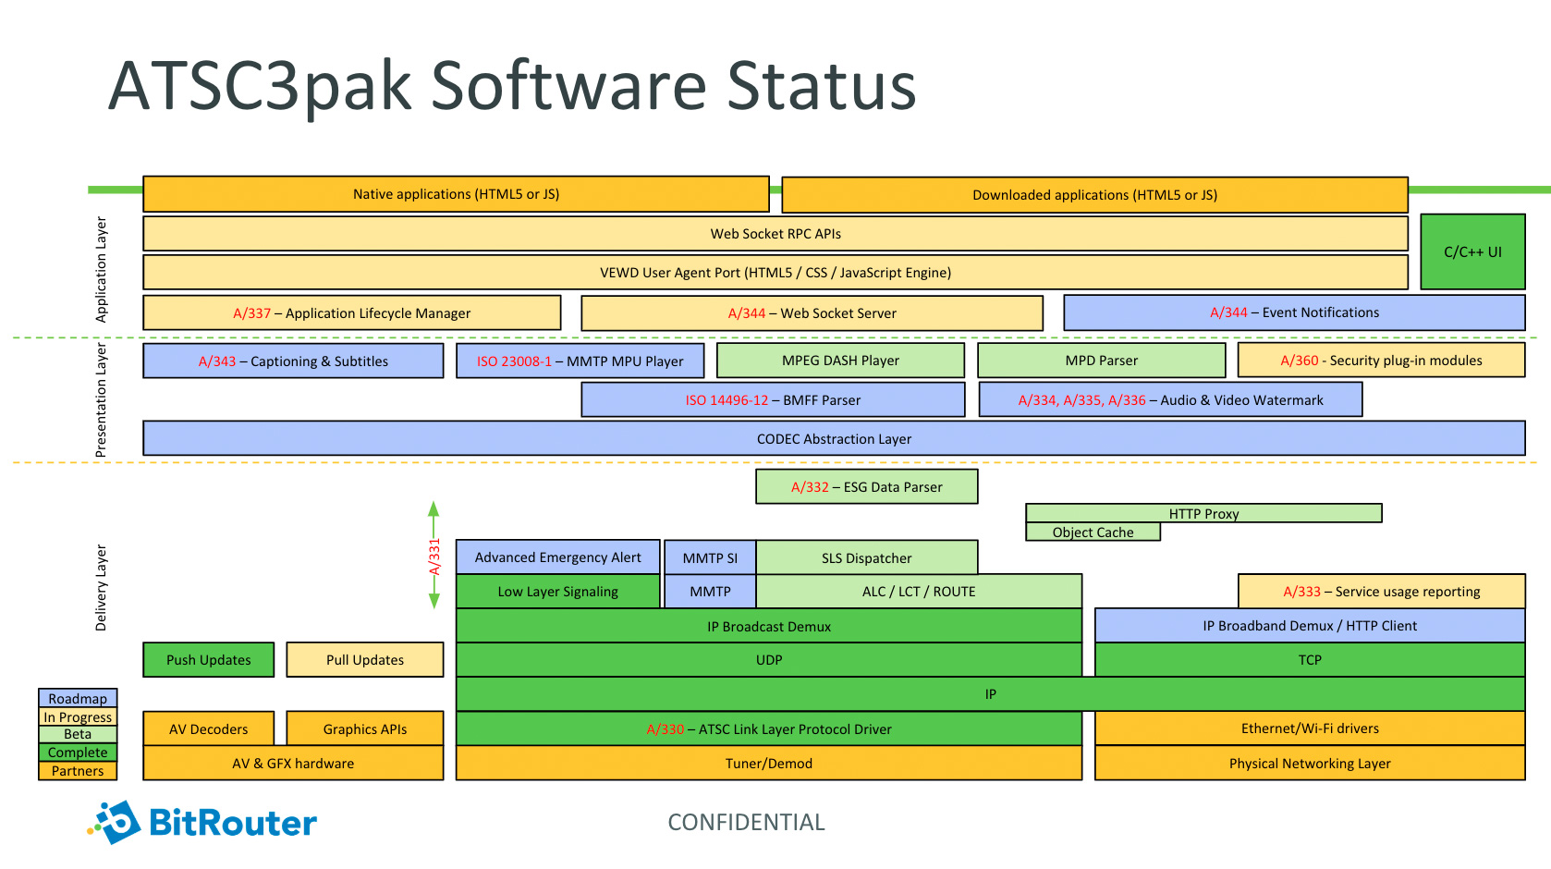This screenshot has width=1551, height=869.
Task: Click the Ethernet/Wi-Fi drivers box
Action: (1310, 728)
